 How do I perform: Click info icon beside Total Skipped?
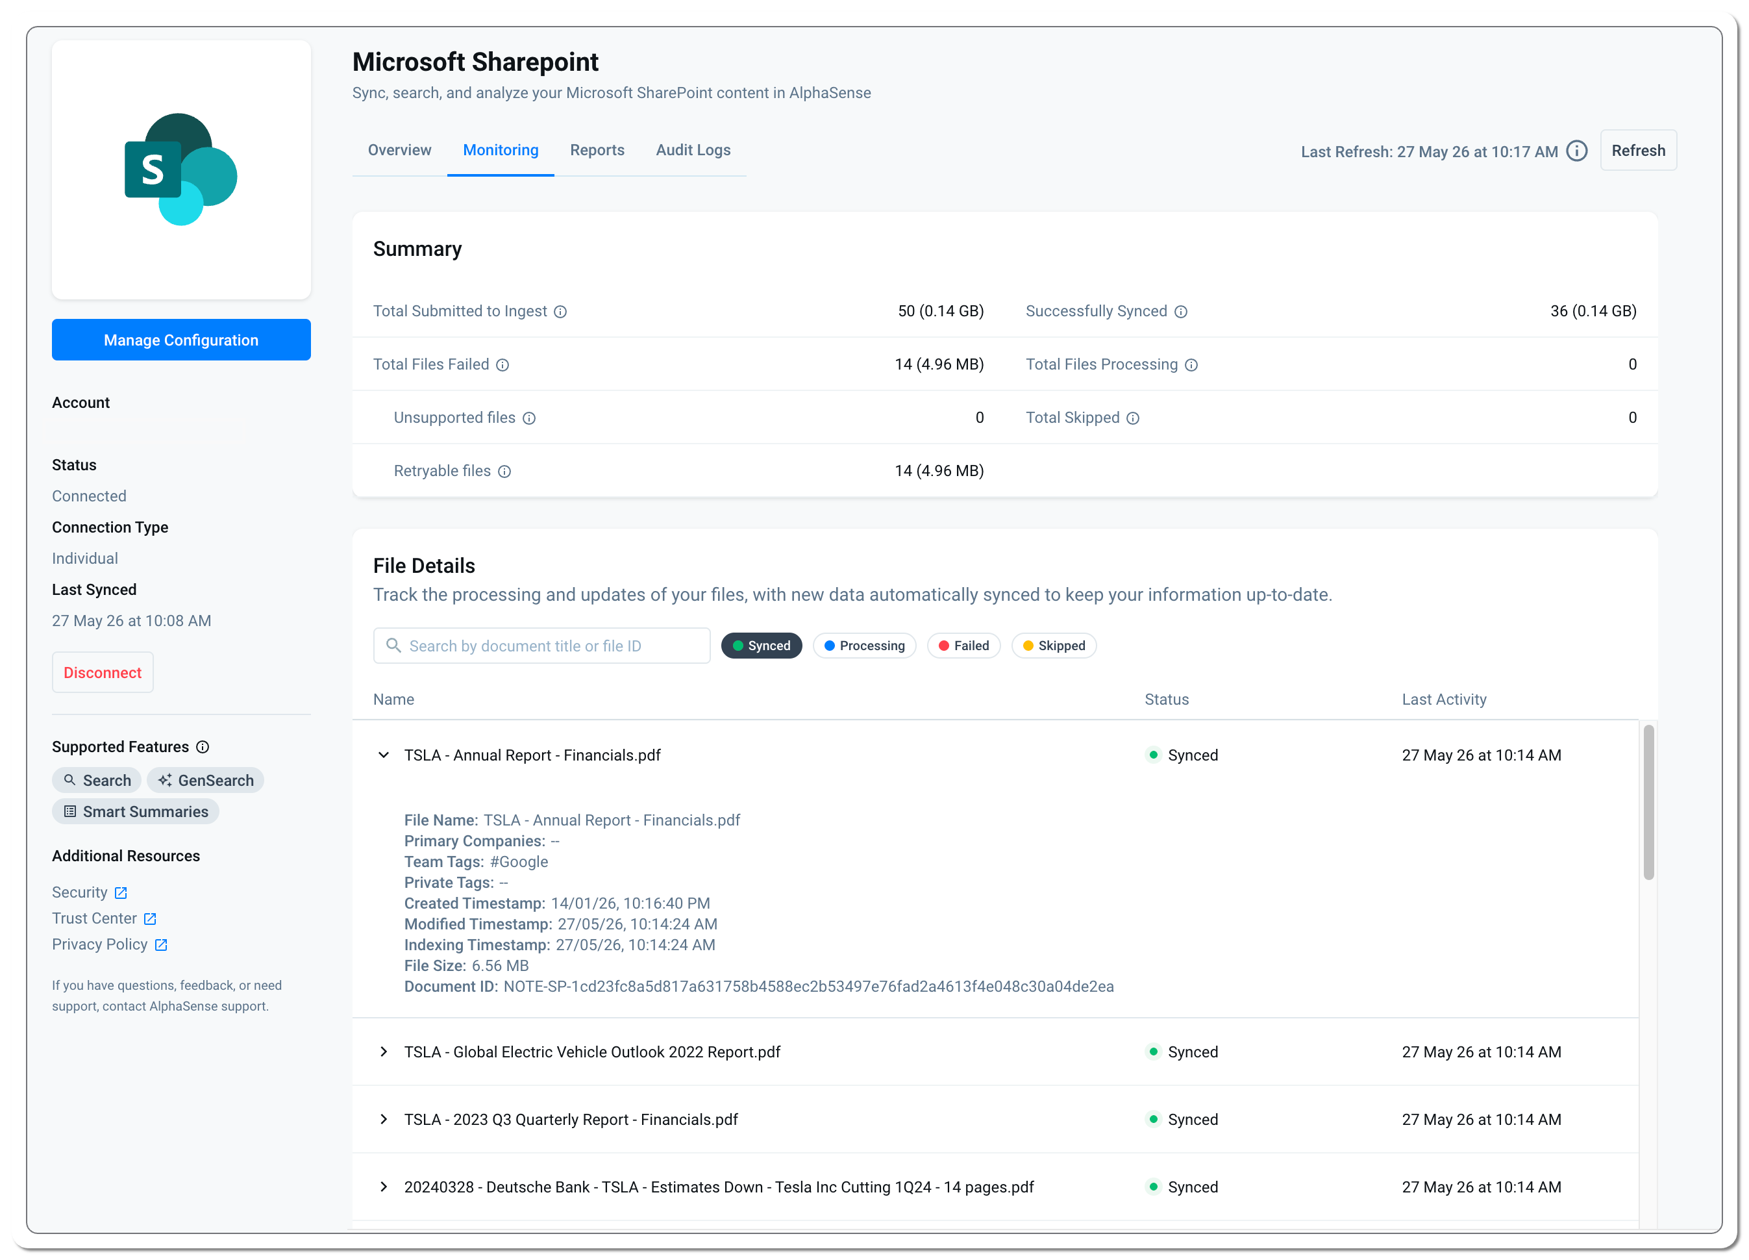(1133, 418)
